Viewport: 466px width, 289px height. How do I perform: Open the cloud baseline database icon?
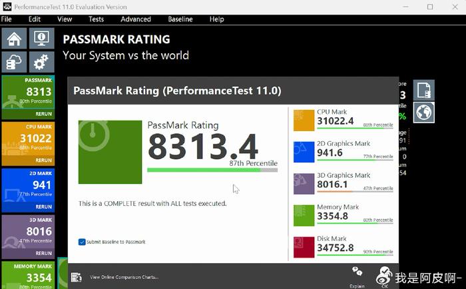pos(14,62)
